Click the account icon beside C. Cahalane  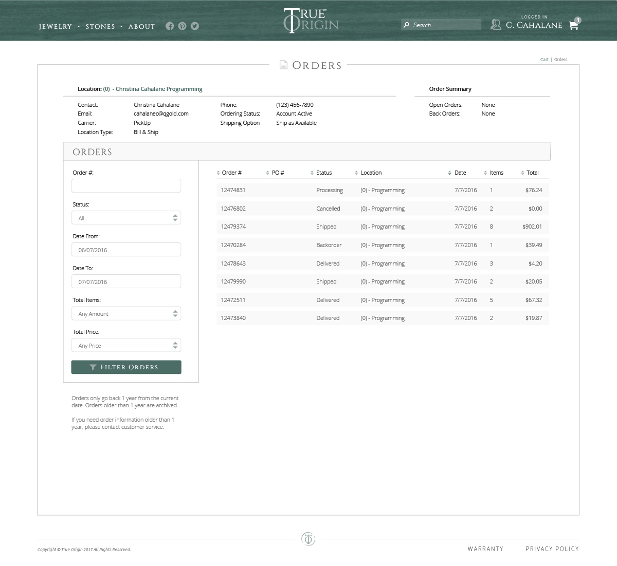(496, 24)
